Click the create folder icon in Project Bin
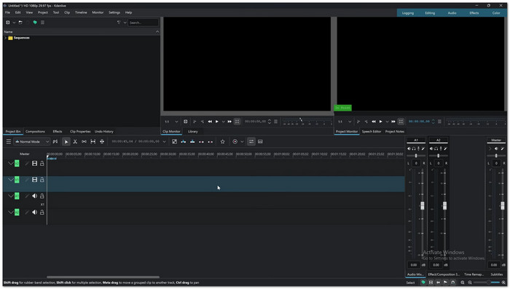 coord(20,23)
